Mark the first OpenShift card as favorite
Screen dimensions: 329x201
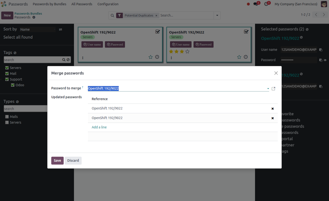tap(151, 57)
